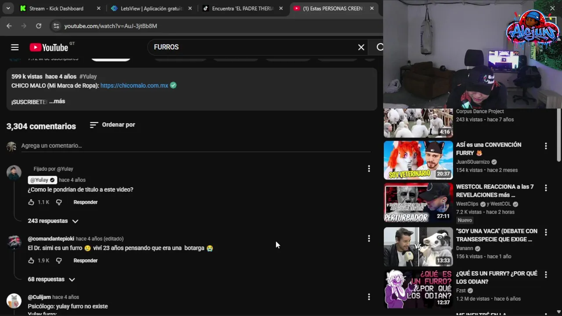The height and width of the screenshot is (316, 562).
Task: Open the browser tab search dropdown
Action: point(8,8)
